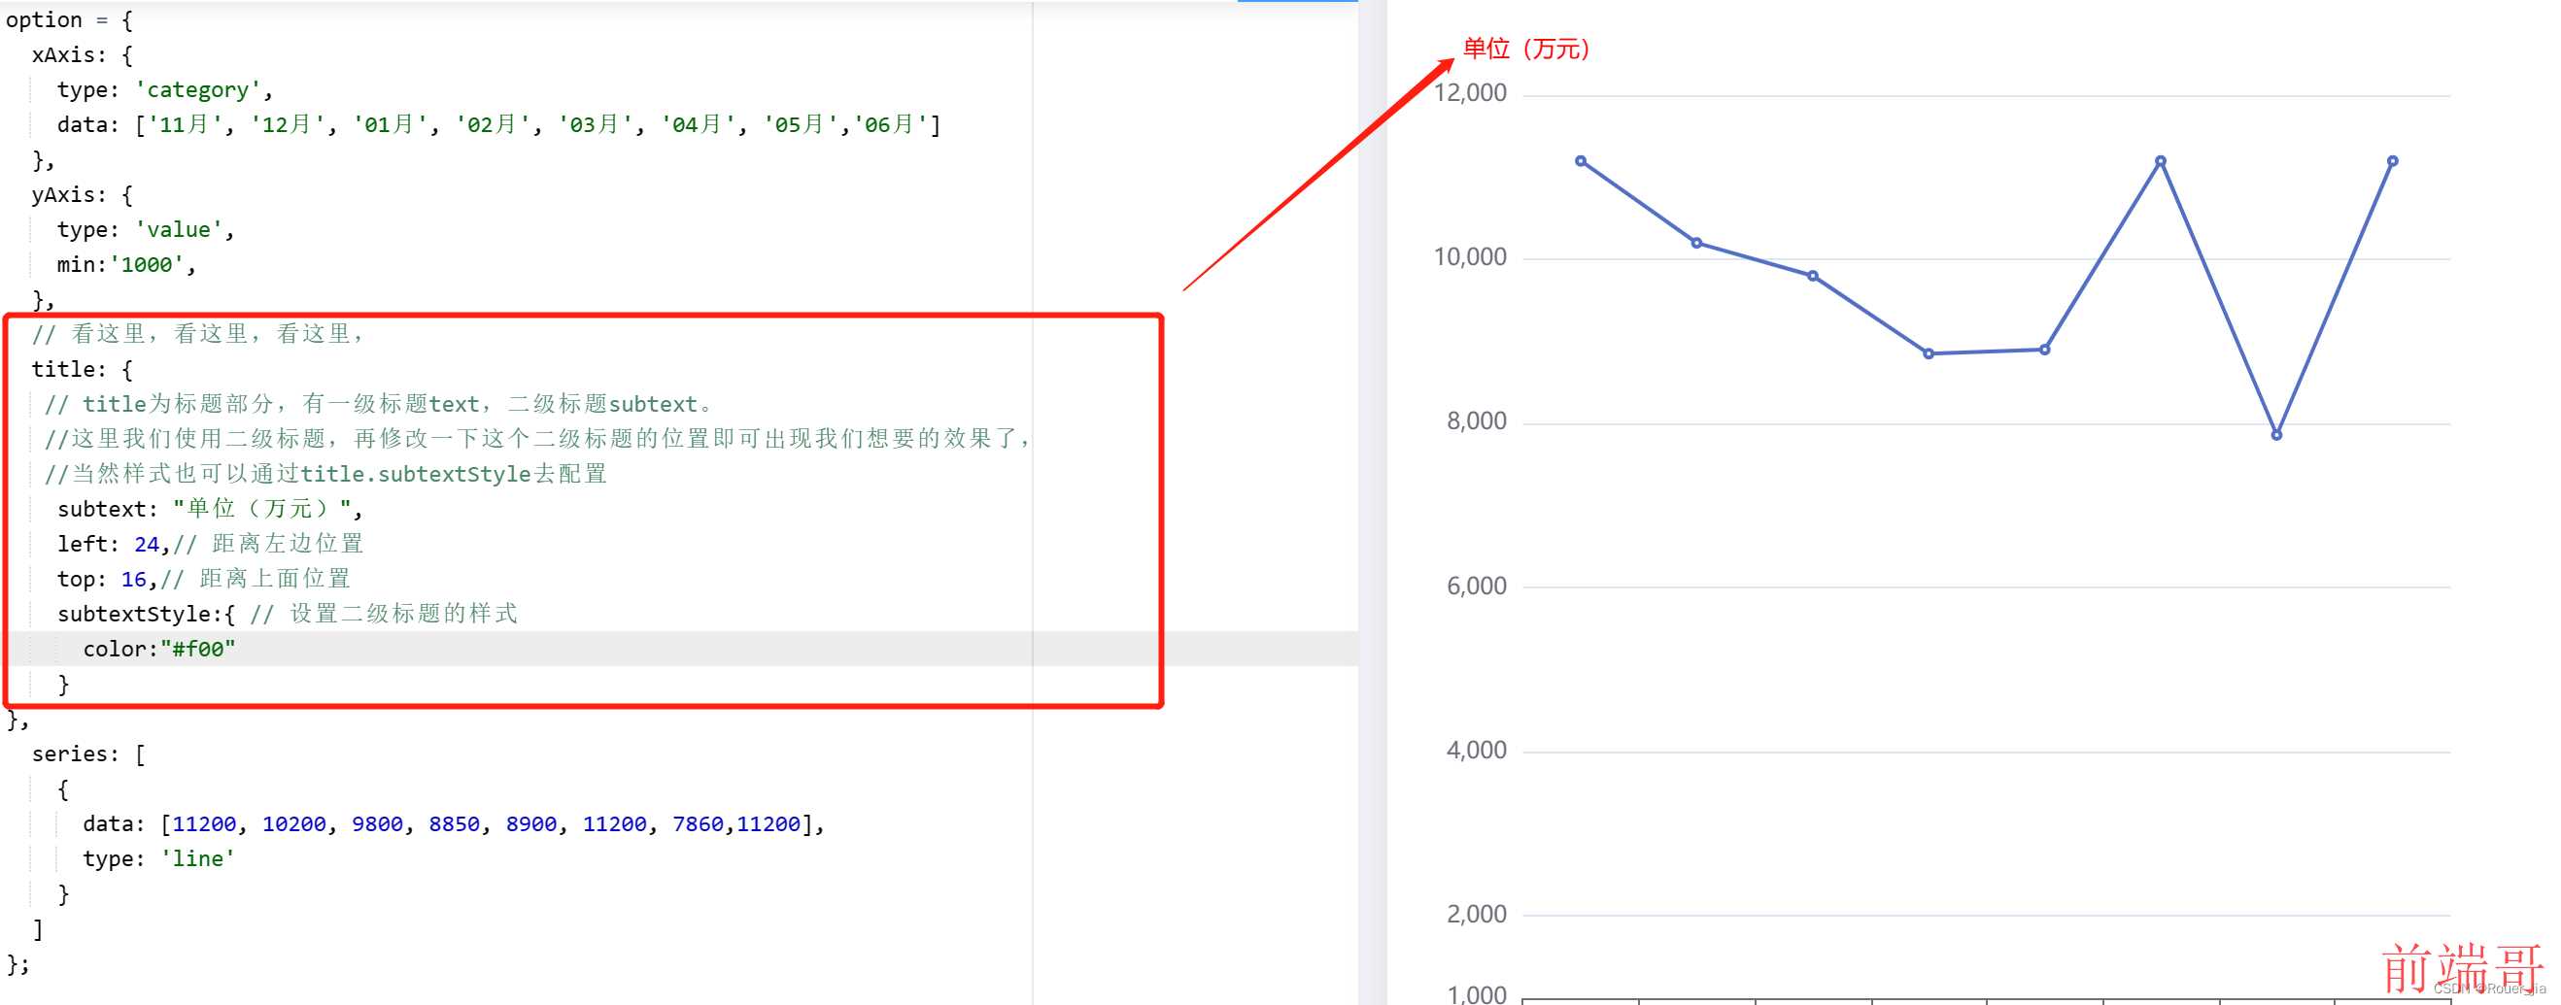Select the fourth data point from the left
This screenshot has height=1005, width=2561.
1929,353
